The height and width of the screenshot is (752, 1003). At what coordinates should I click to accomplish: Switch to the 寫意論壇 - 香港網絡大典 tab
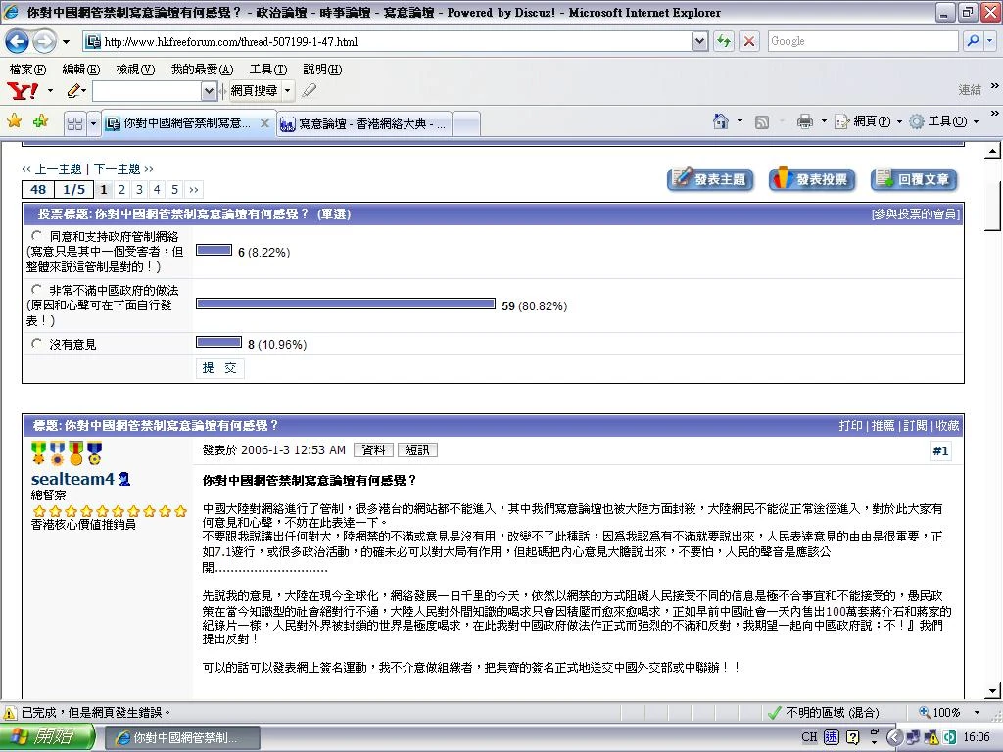(x=364, y=124)
